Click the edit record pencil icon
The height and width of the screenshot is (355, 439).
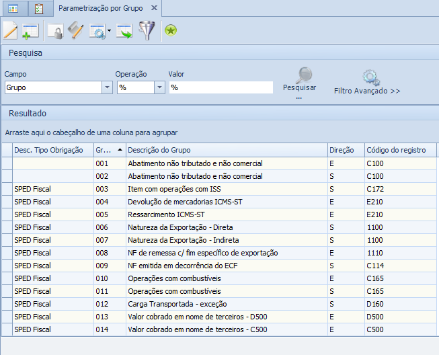(x=11, y=31)
